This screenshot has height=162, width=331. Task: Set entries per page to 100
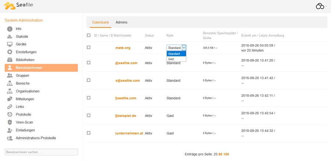click(x=226, y=154)
